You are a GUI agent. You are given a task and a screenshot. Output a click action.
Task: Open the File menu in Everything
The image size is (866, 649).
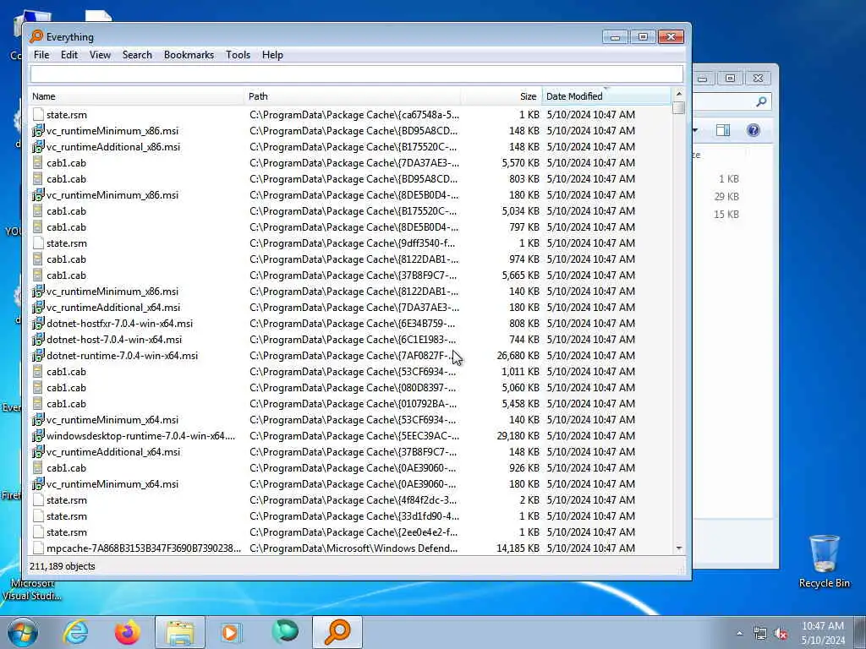coord(41,55)
